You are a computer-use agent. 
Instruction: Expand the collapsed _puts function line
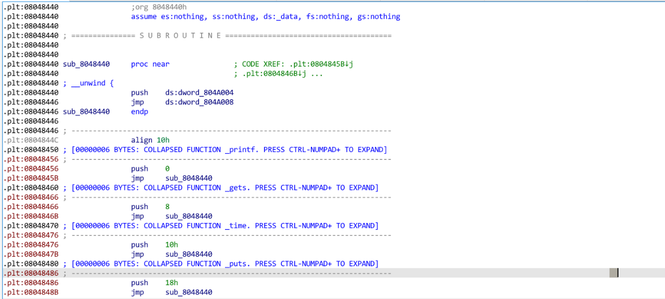pos(225,263)
